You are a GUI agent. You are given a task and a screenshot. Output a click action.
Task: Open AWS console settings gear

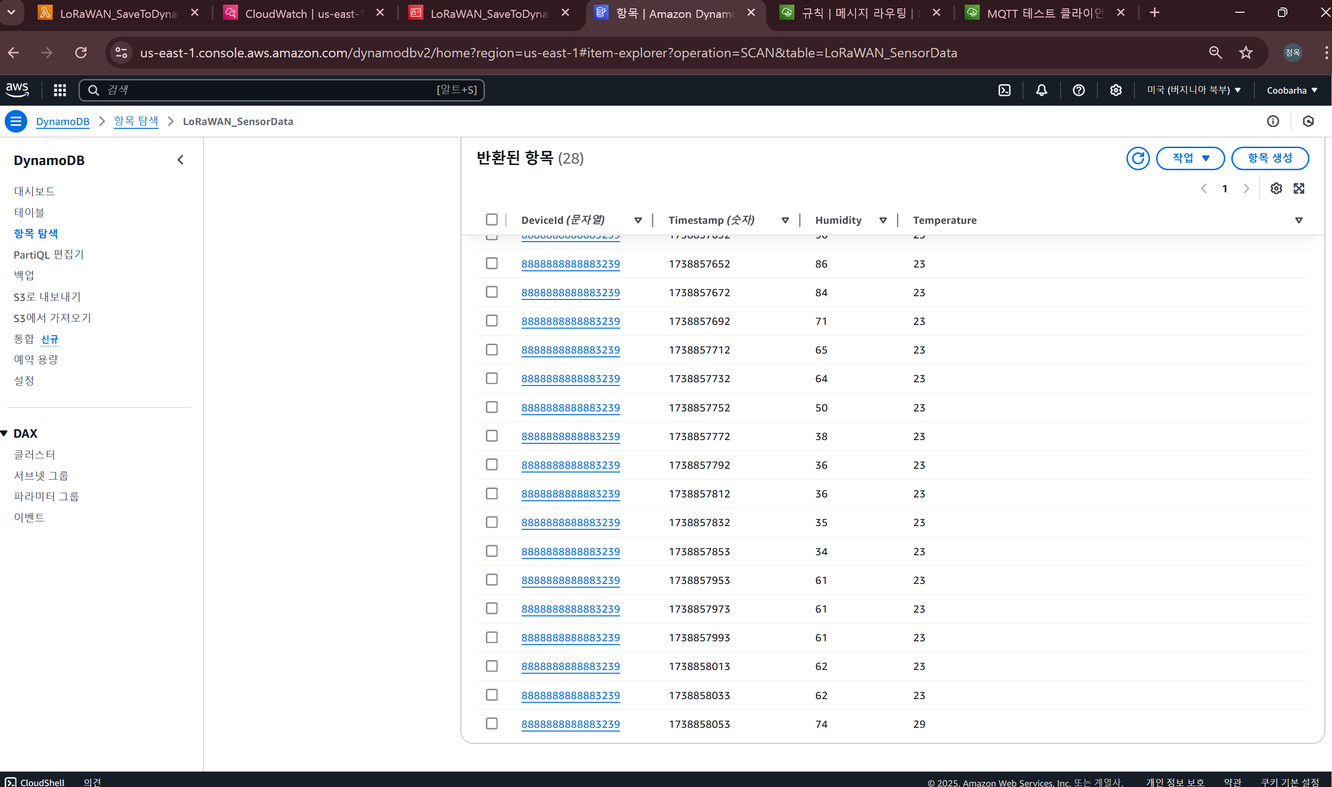tap(1116, 90)
